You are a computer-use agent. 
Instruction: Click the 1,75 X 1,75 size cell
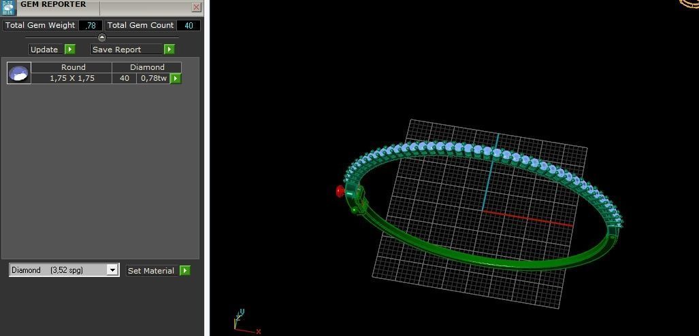pos(71,78)
